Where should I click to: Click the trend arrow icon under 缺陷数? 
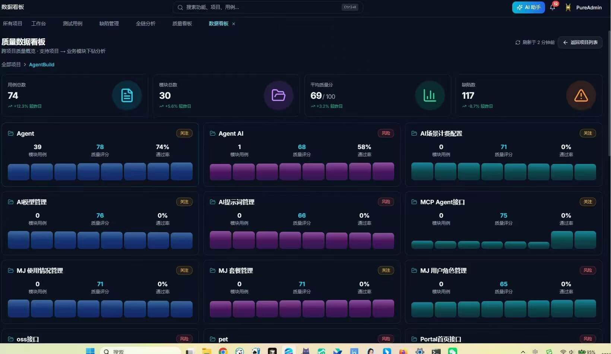[x=464, y=106]
